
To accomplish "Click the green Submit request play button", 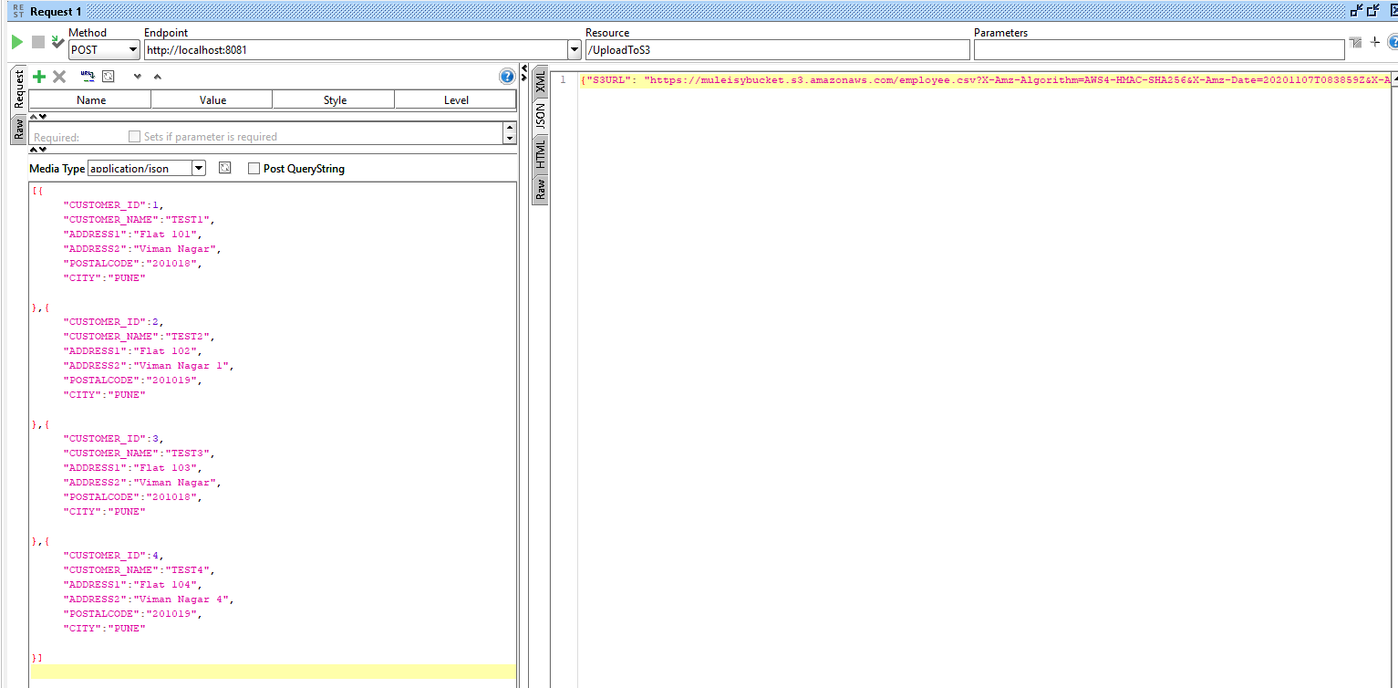I will (16, 42).
